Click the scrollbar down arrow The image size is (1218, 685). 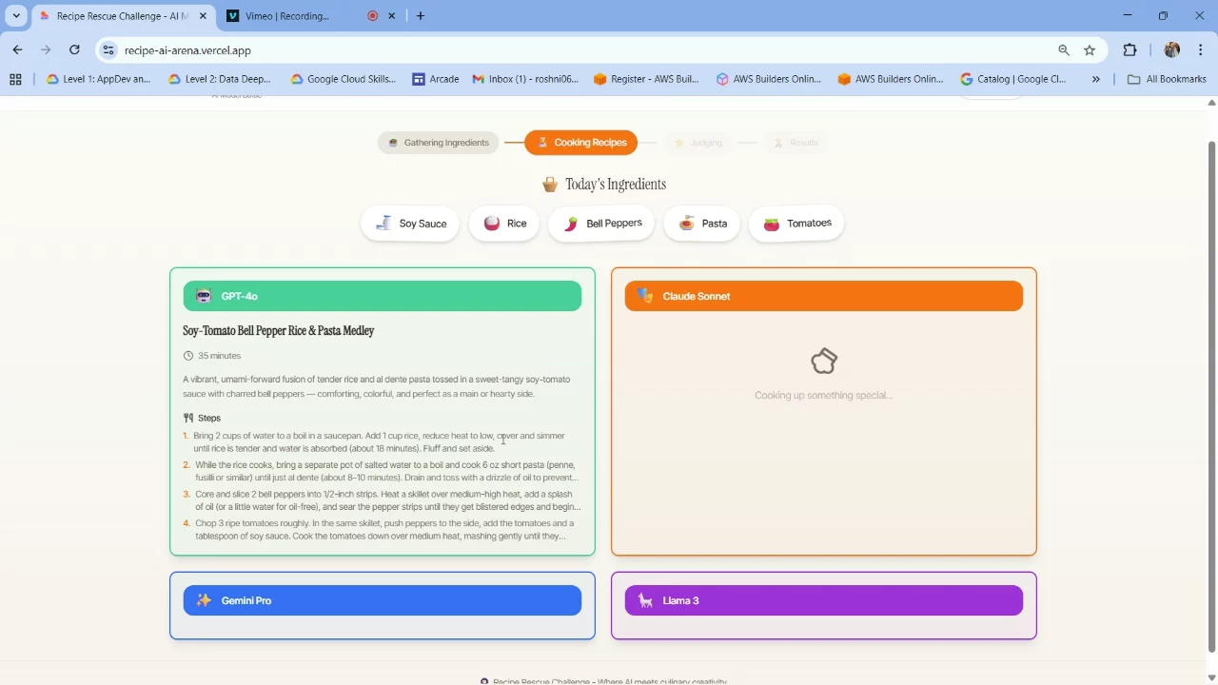[1211, 677]
